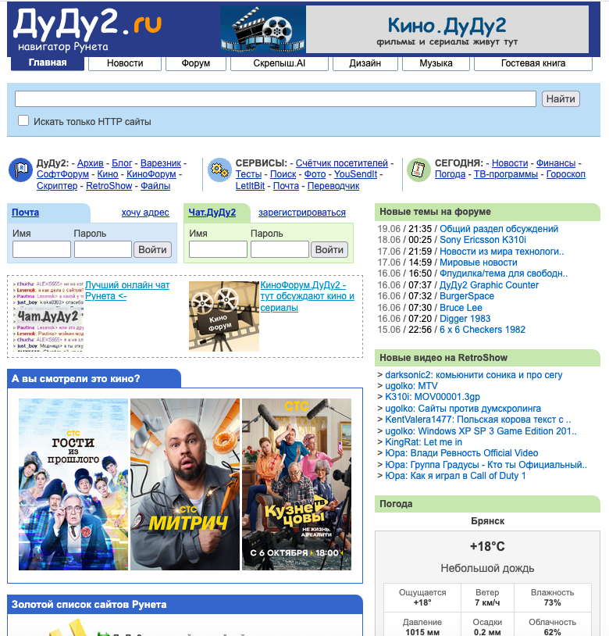The width and height of the screenshot is (609, 636).
Task: Open video 'ugolko: Сайты против думскролинга'
Action: tap(463, 409)
